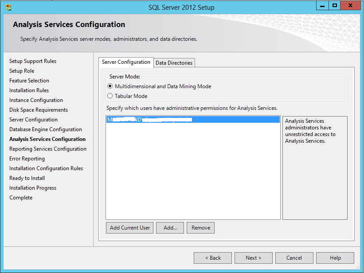This screenshot has width=364, height=273.
Task: Cancel the SQL Server setup
Action: coord(294,258)
